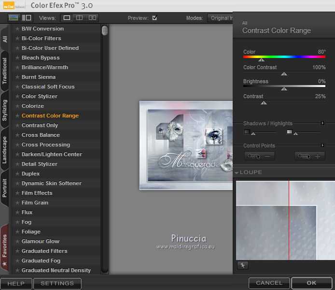The height and width of the screenshot is (290, 335).
Task: Select side-by-side preview view icon
Action: (x=92, y=18)
